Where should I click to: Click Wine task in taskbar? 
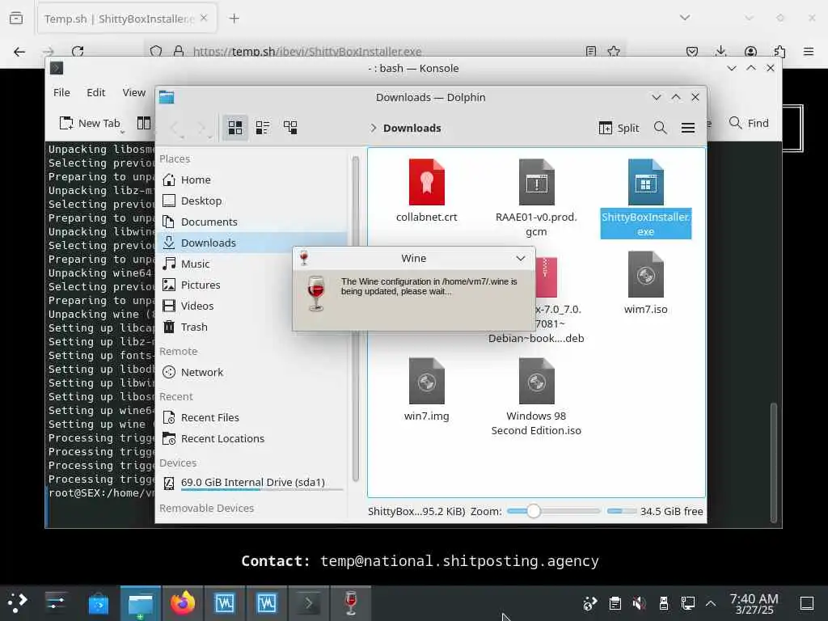(351, 603)
